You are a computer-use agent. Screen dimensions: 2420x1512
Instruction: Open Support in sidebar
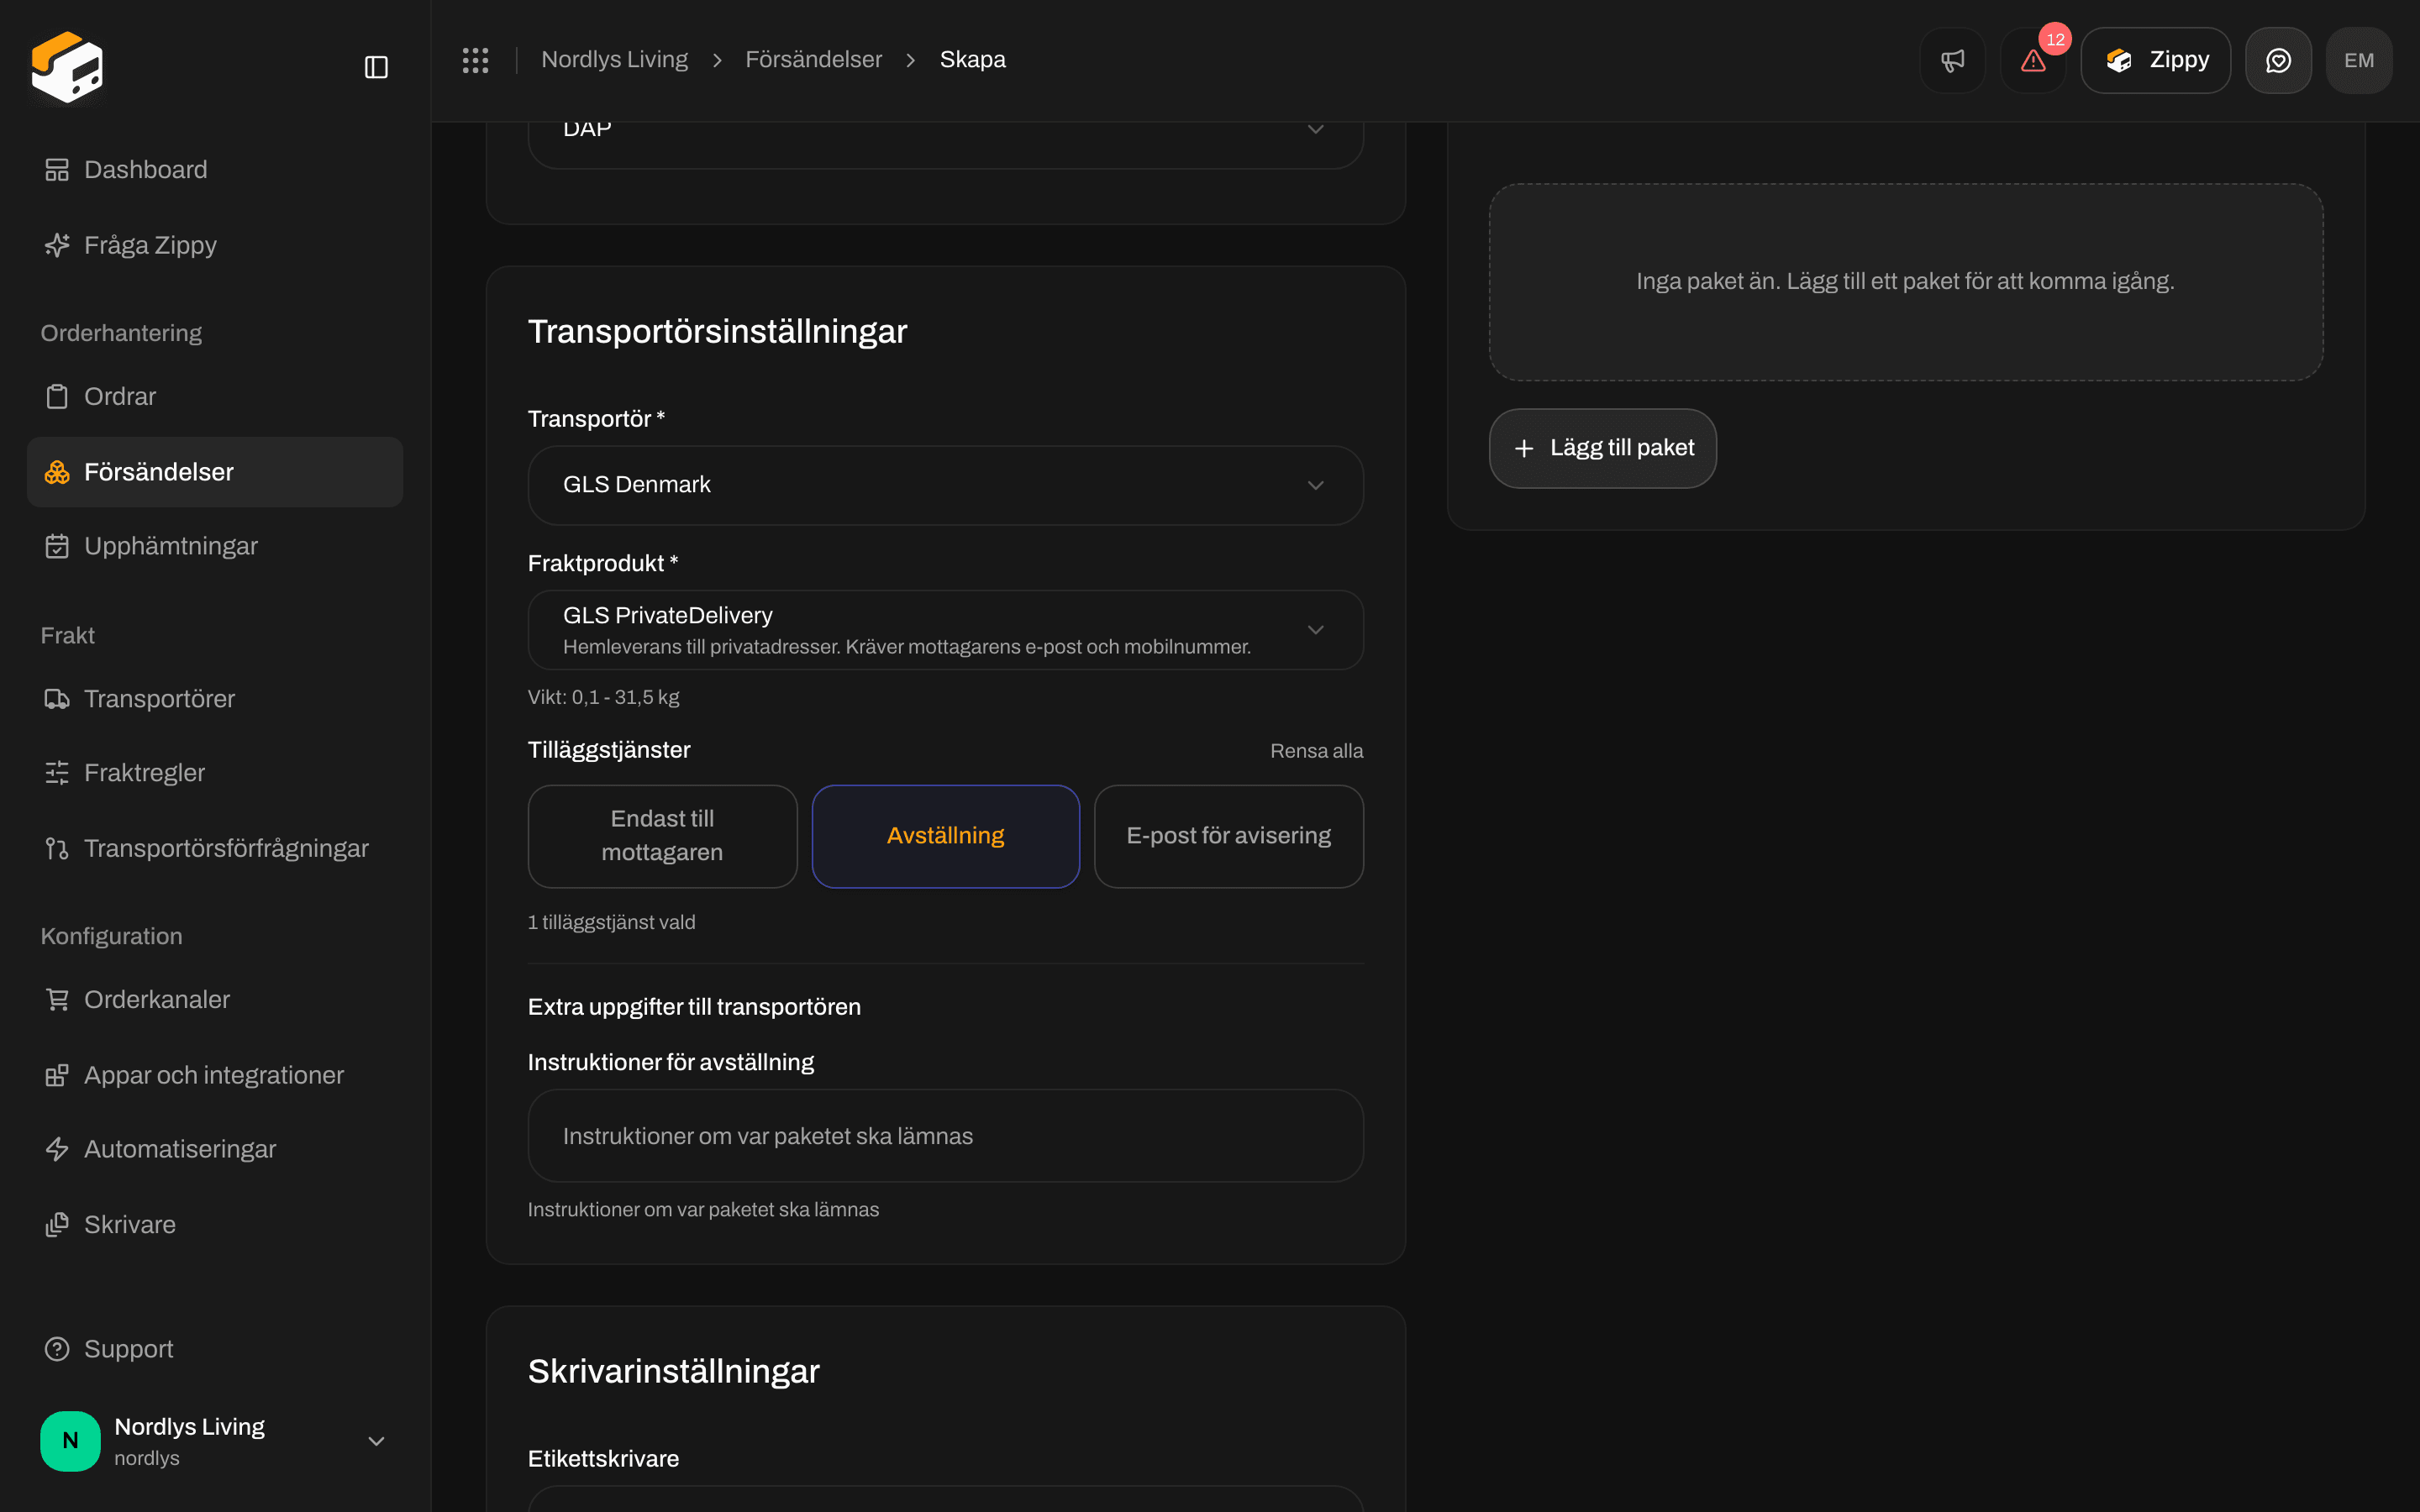point(215,1349)
